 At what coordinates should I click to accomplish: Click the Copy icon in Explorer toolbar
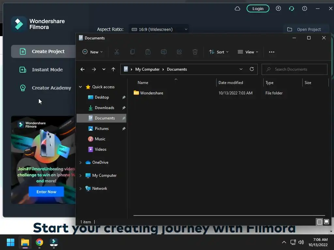pyautogui.click(x=132, y=52)
